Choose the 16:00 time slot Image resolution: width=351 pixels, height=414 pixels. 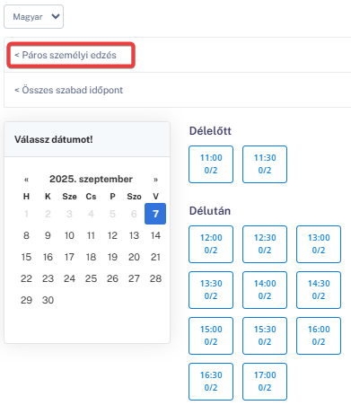point(319,336)
